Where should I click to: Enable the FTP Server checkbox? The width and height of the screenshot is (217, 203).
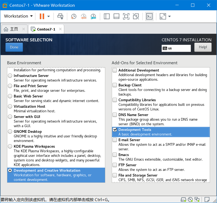[x=115, y=165]
